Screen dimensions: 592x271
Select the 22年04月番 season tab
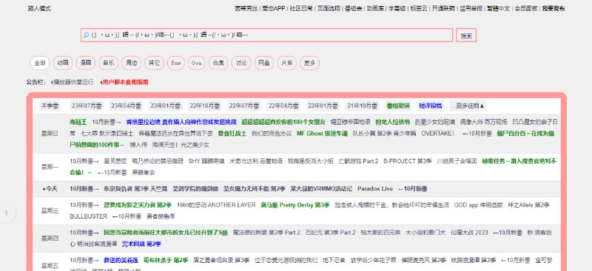(283, 106)
